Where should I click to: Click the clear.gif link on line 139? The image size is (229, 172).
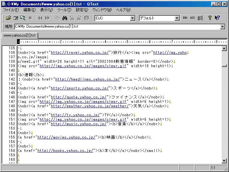(83, 66)
